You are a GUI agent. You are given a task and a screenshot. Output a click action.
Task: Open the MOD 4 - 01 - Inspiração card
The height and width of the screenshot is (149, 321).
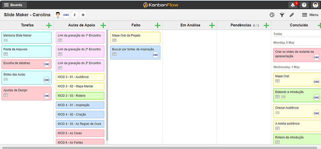80,105
